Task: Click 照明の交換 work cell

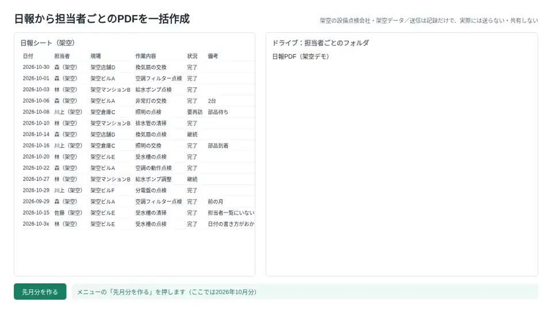Action: point(148,145)
